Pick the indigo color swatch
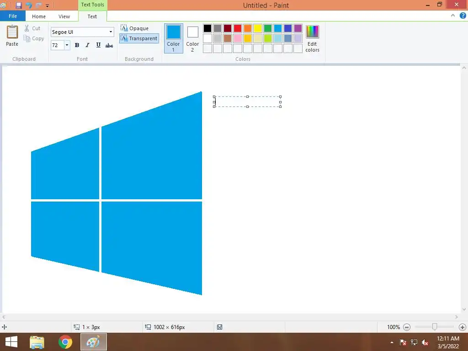Screen dimensions: 468x351 click(288, 28)
